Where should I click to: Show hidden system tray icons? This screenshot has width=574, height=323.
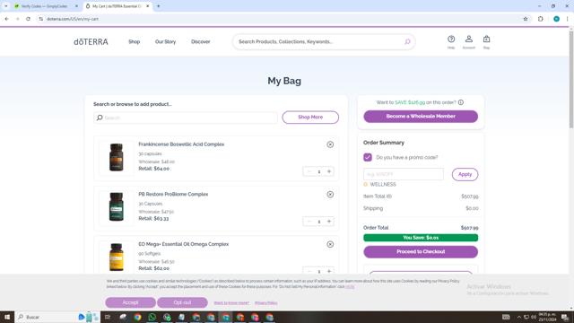(518, 317)
